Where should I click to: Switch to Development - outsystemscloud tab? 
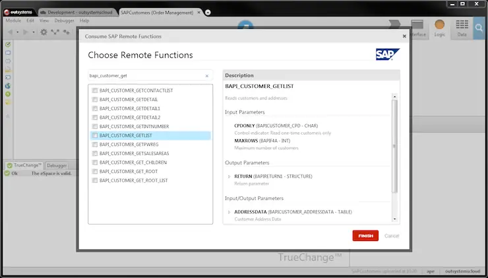click(76, 13)
